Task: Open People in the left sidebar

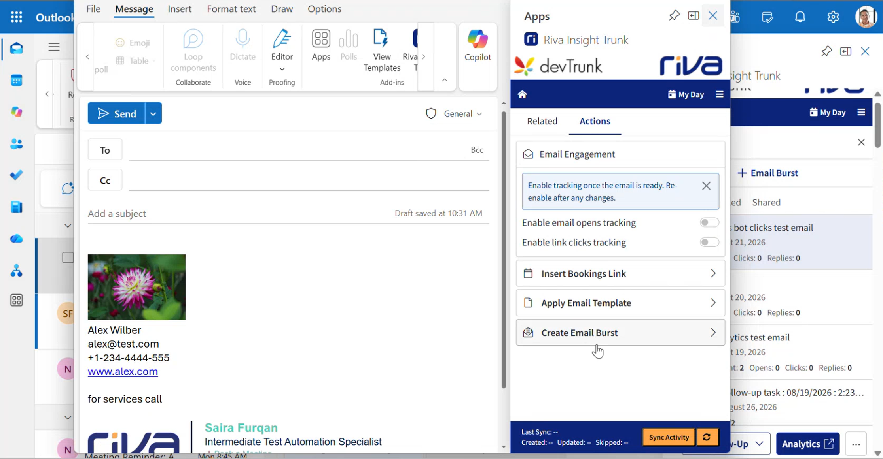Action: [16, 144]
